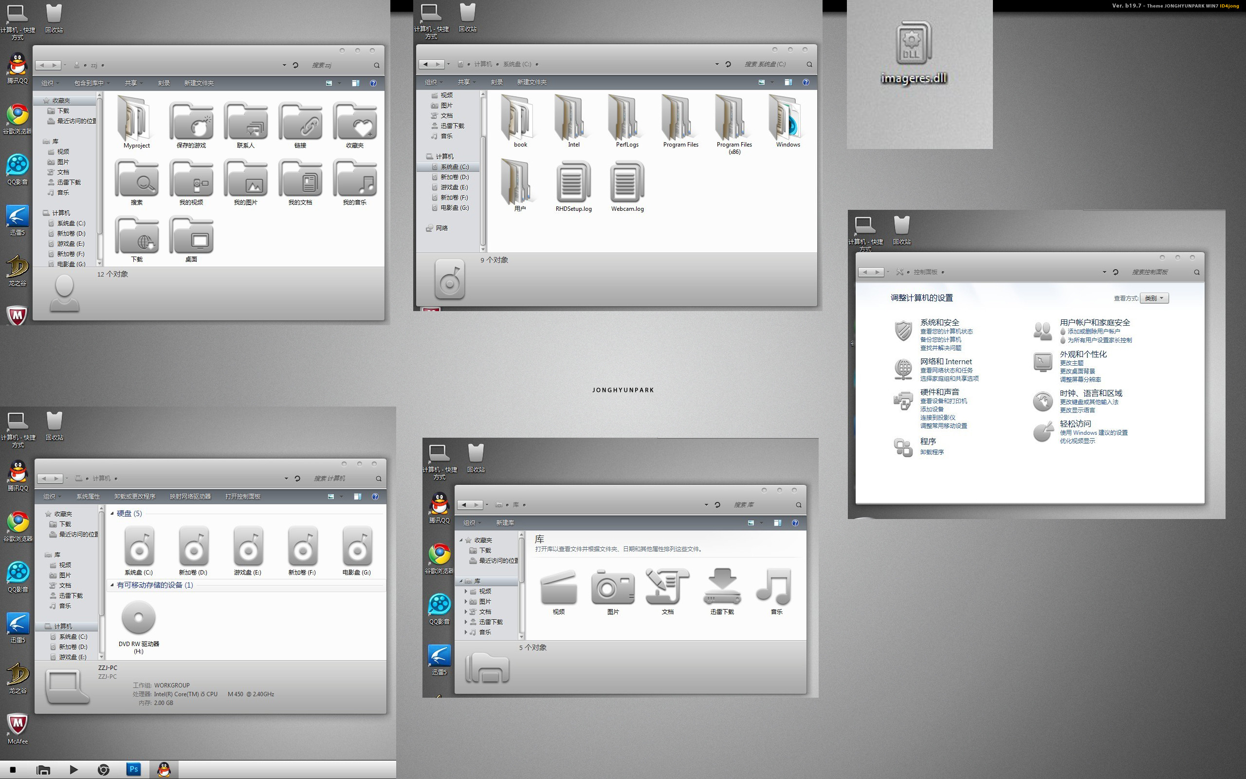Refresh the 库 window address bar

click(717, 505)
